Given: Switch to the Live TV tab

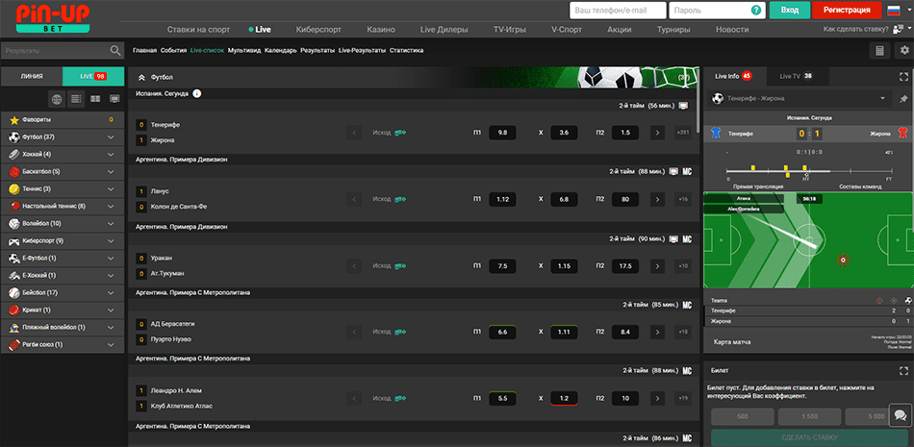Looking at the screenshot, I should 795,75.
